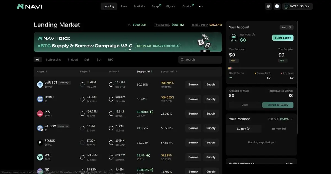Click the Sui network droplet icon

click(277, 6)
